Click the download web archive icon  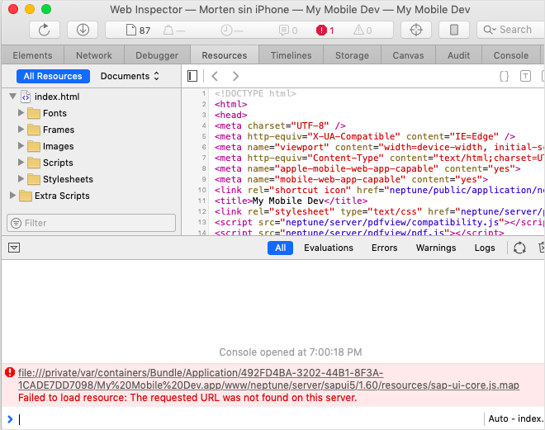click(83, 30)
